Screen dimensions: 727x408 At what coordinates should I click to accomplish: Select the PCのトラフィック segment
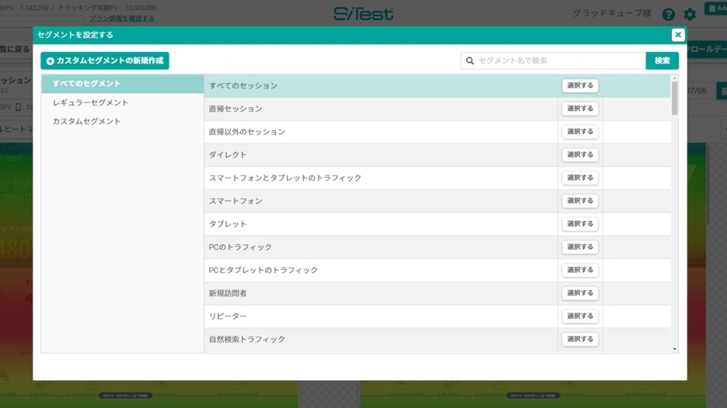(579, 247)
